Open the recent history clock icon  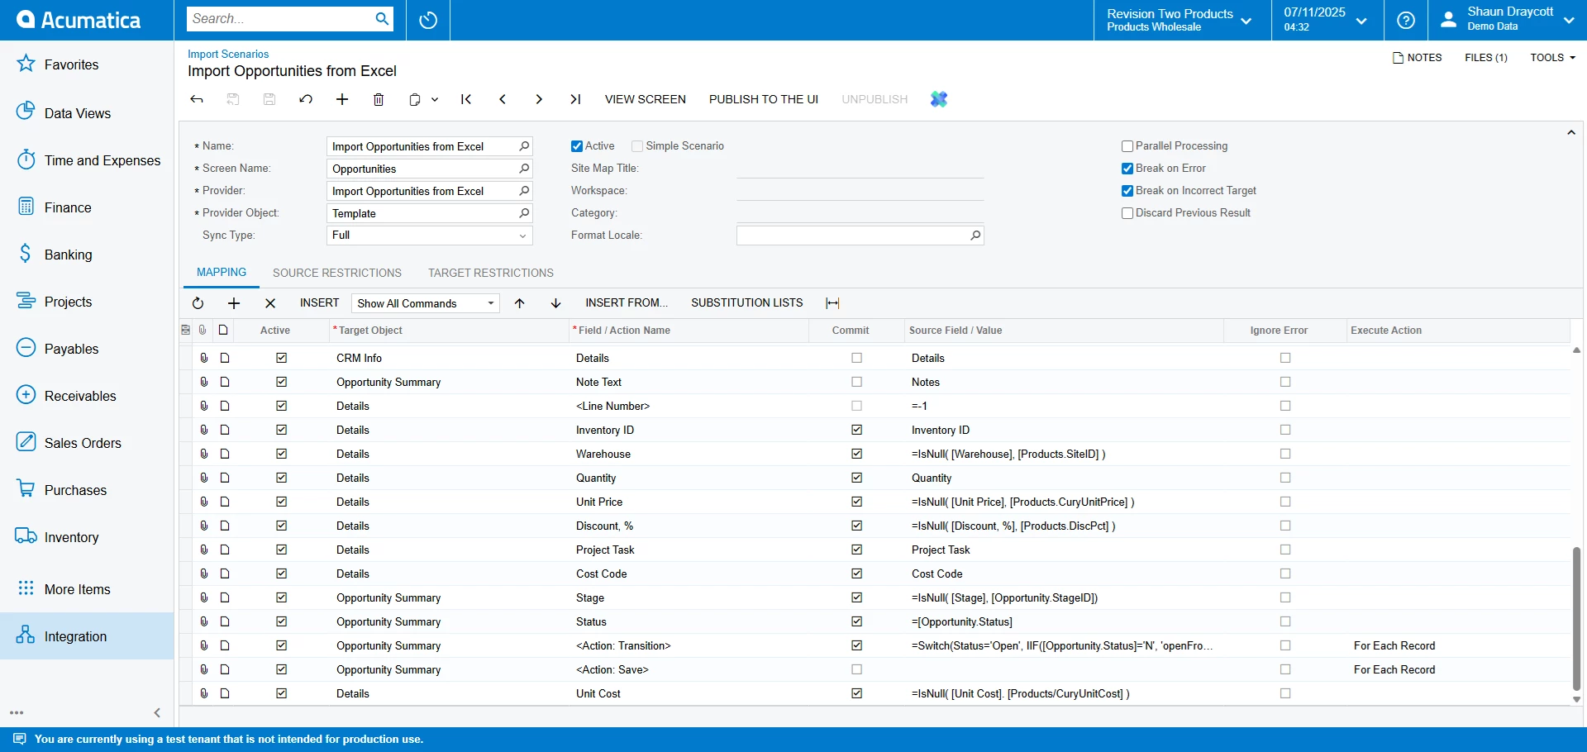click(428, 20)
